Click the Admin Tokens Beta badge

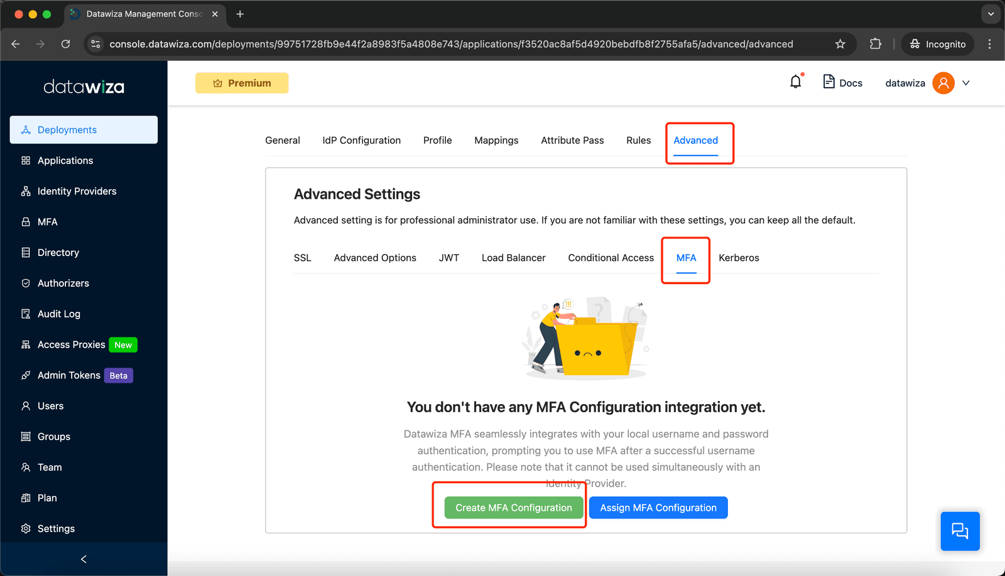[119, 376]
